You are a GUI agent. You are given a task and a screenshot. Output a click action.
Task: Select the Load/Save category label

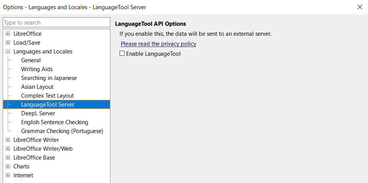pyautogui.click(x=27, y=43)
